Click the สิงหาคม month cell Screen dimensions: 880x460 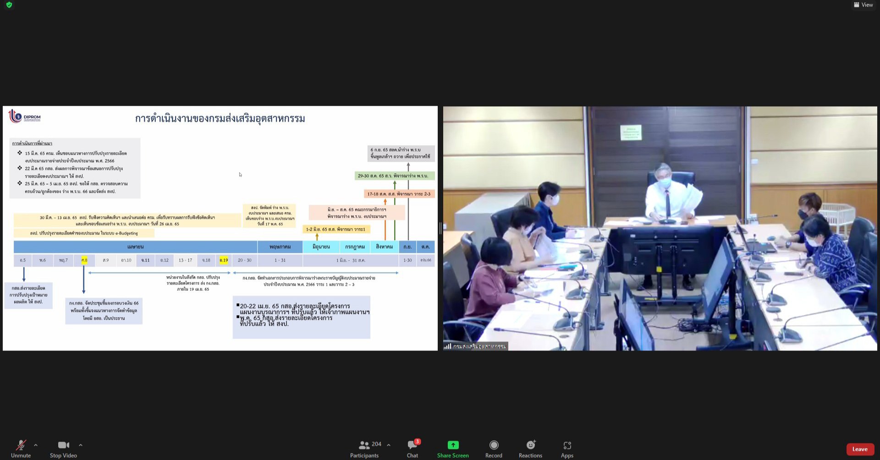point(384,246)
